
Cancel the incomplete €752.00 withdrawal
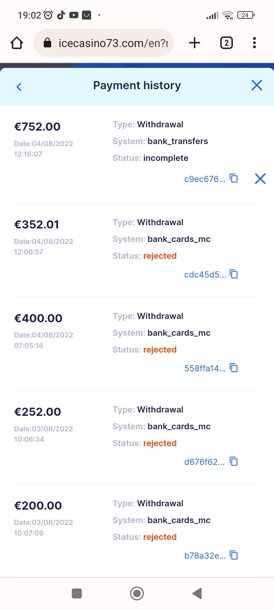pos(260,179)
